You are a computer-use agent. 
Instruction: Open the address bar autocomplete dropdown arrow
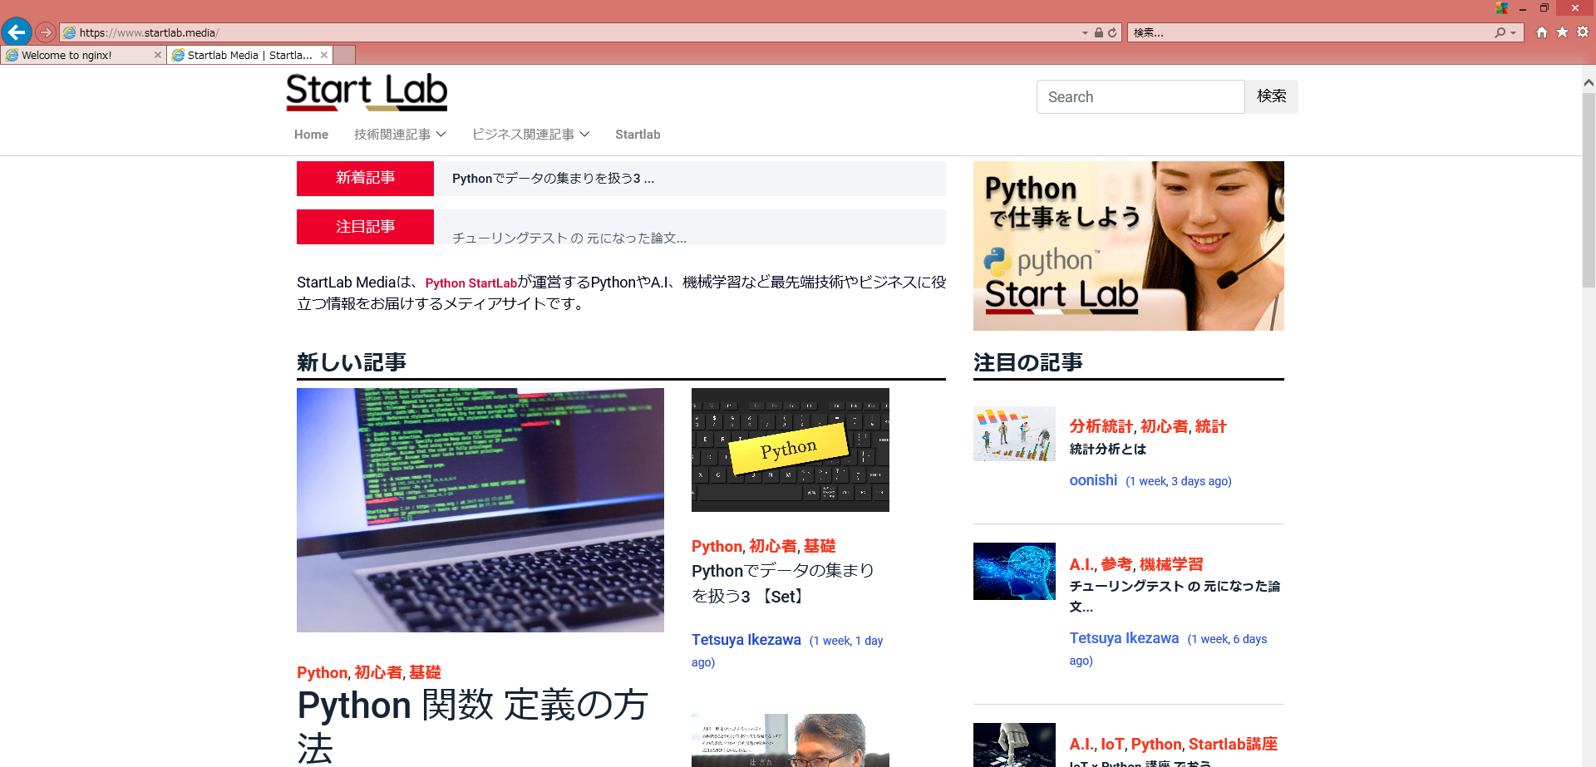pyautogui.click(x=1085, y=33)
